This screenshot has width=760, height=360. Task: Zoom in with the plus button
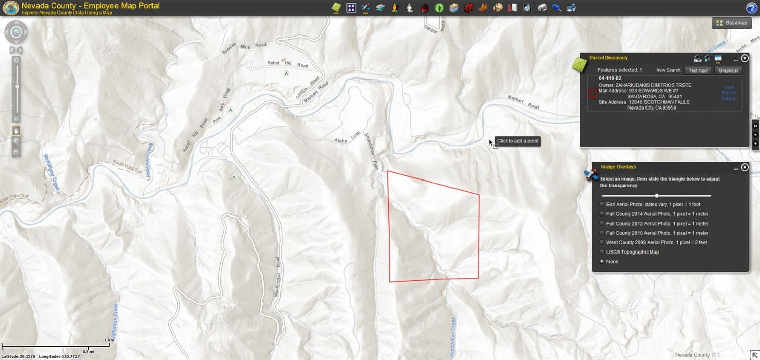click(16, 60)
